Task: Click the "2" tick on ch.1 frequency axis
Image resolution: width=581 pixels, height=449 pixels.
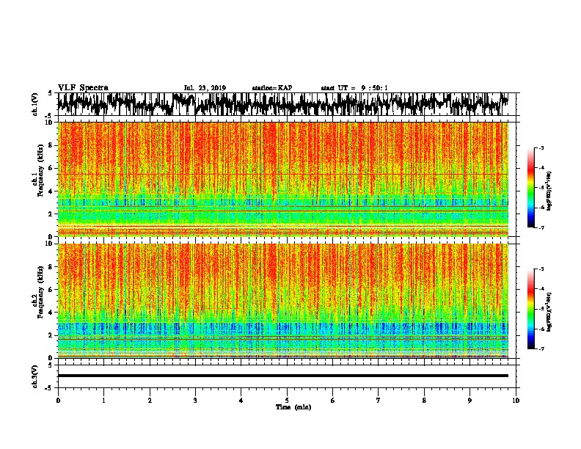Action: click(51, 214)
